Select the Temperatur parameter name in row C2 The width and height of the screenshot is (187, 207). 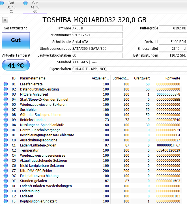29,150
